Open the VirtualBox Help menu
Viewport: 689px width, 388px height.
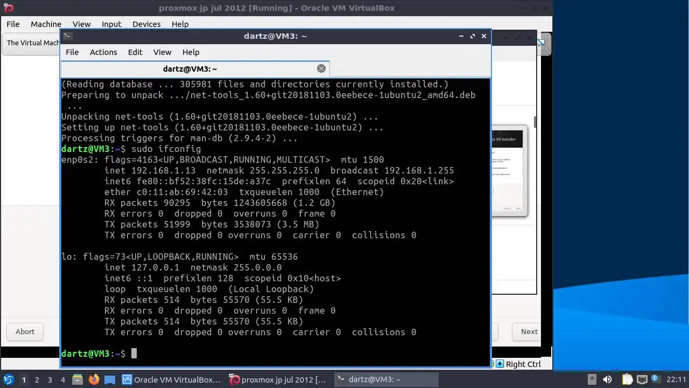point(180,24)
